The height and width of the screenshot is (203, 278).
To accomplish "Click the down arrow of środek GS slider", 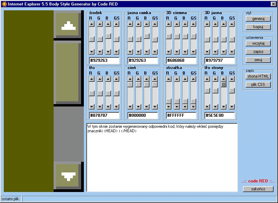I will (x=116, y=52).
